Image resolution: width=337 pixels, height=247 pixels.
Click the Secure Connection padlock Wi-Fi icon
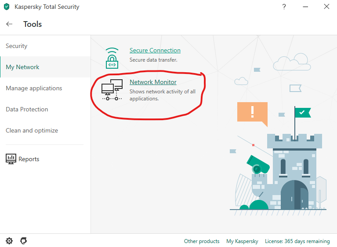point(112,58)
